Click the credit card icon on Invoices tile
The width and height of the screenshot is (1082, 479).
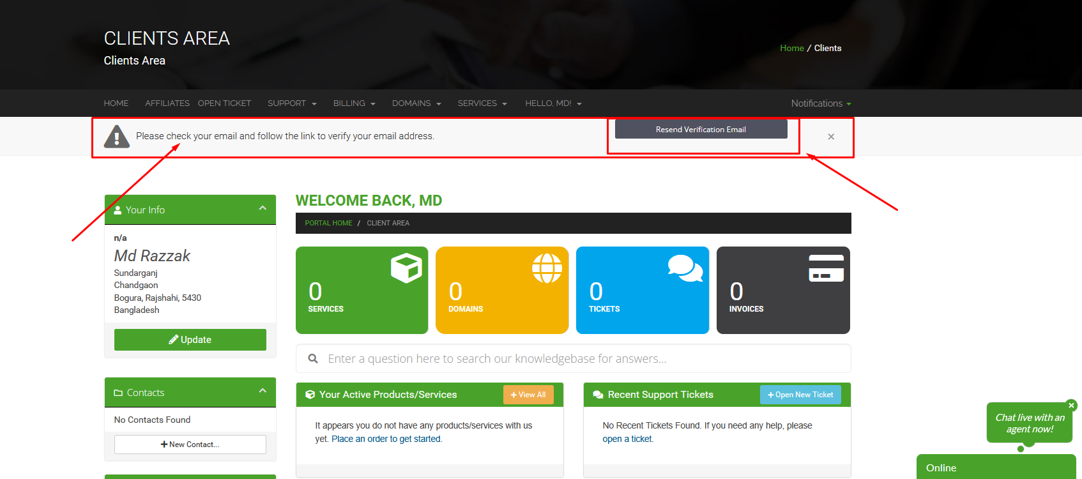[826, 268]
